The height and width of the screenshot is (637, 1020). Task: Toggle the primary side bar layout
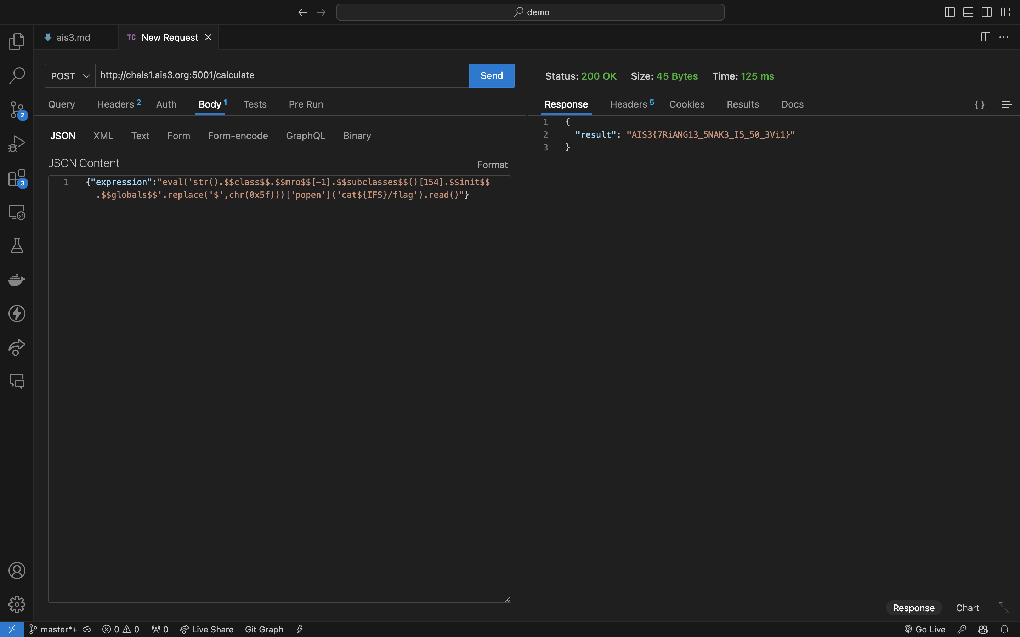click(950, 12)
